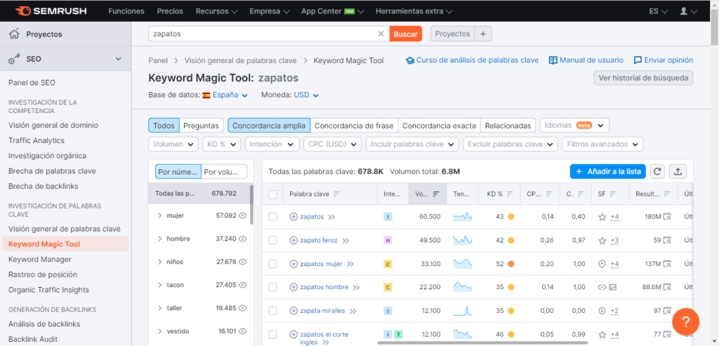The width and height of the screenshot is (719, 346).
Task: Click the star SERP feature icon in zapatos row
Action: pyautogui.click(x=602, y=217)
